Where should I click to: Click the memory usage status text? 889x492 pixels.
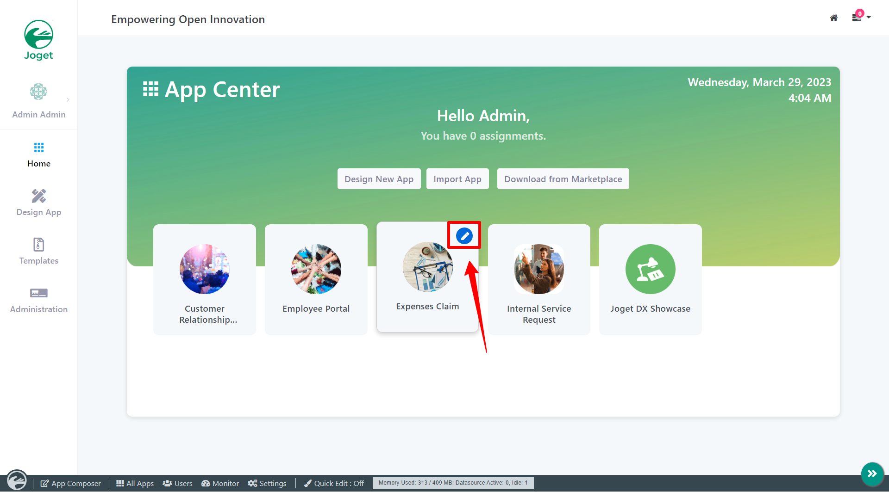(x=453, y=483)
